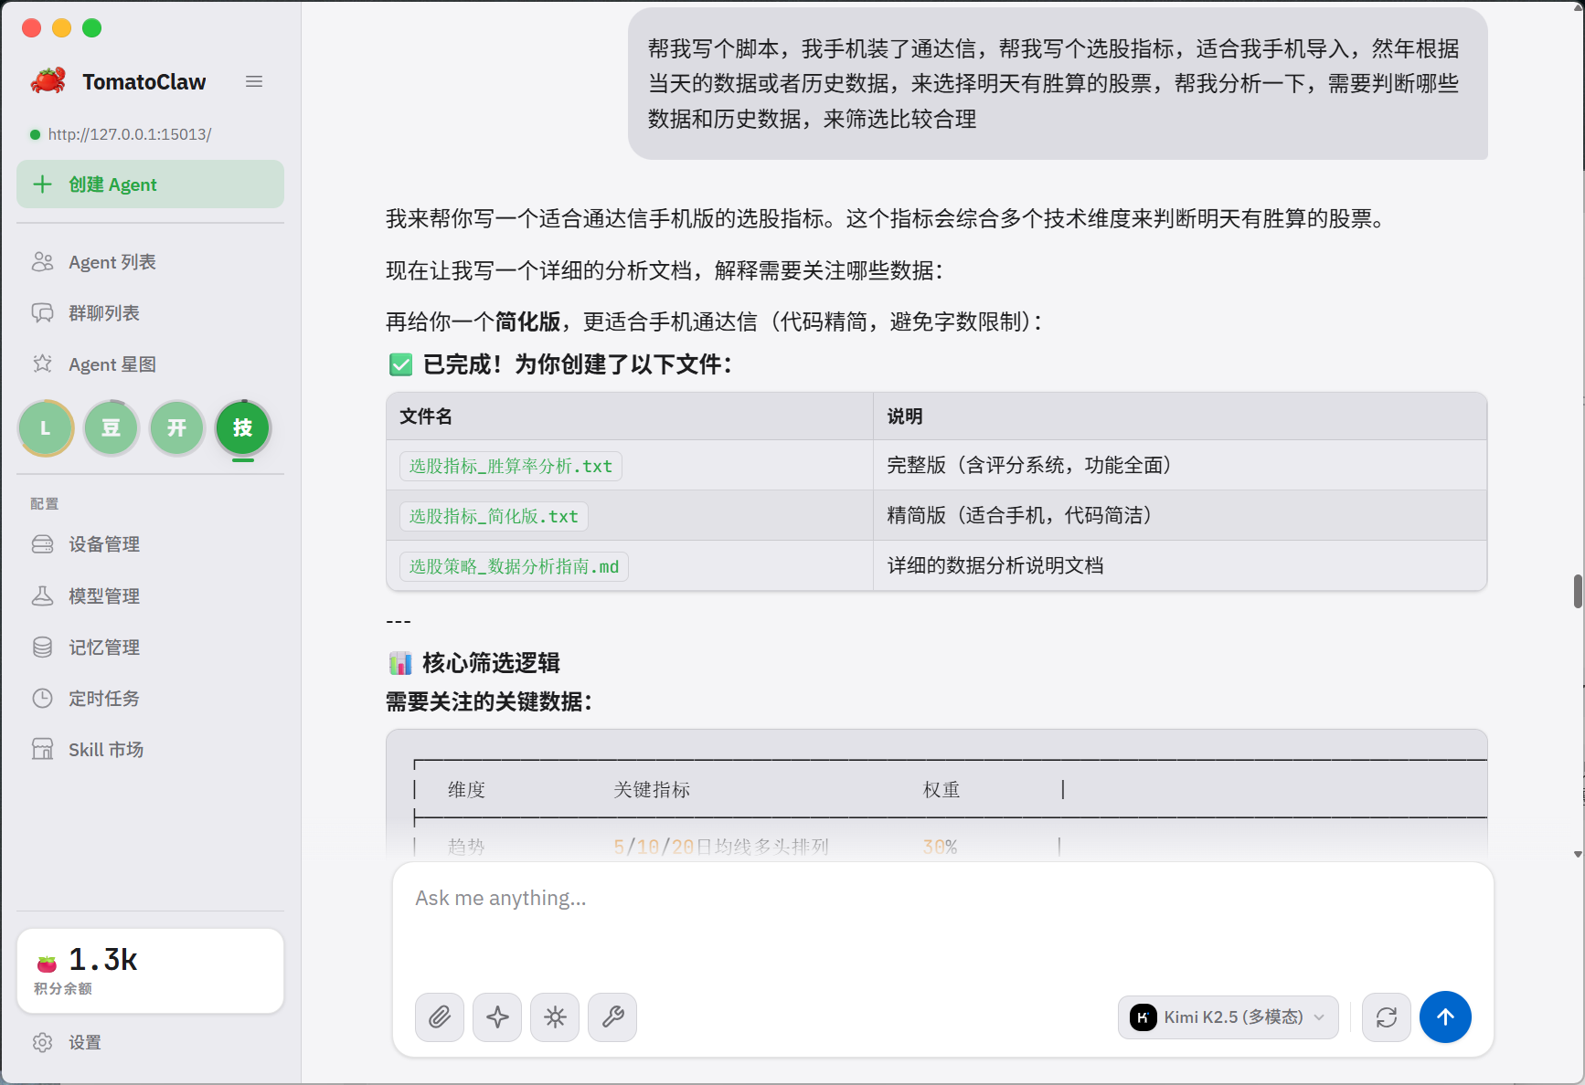Send the message with the arrow button
Screen dimensions: 1585x1085
tap(1445, 1017)
